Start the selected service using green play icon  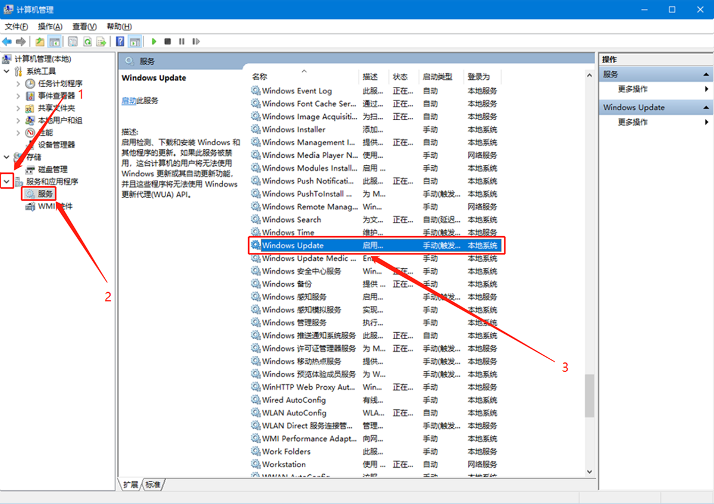pos(154,41)
